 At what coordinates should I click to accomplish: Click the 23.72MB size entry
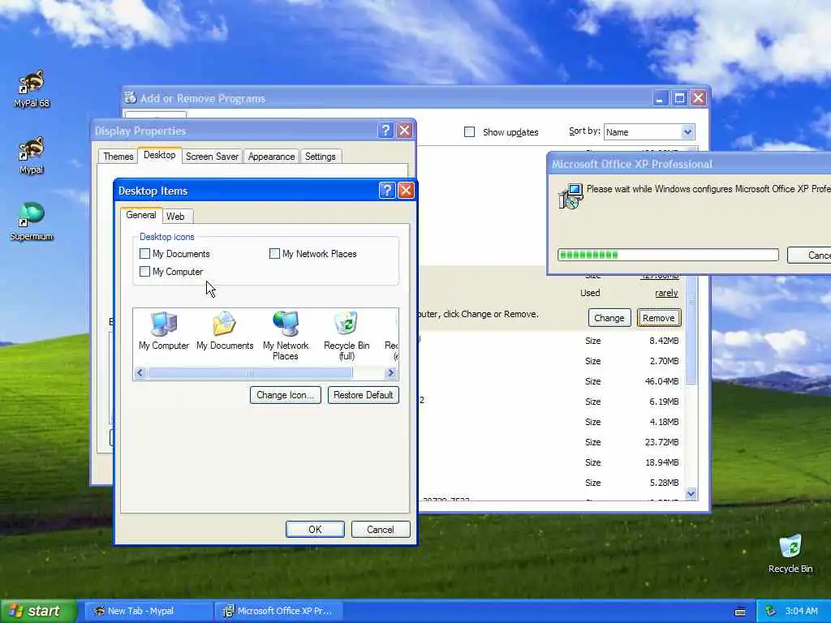[x=662, y=442]
